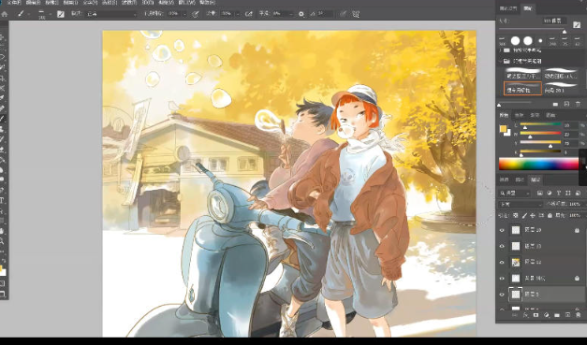Switch to the 画笔设置 (Brush Settings) tab

coord(508,8)
